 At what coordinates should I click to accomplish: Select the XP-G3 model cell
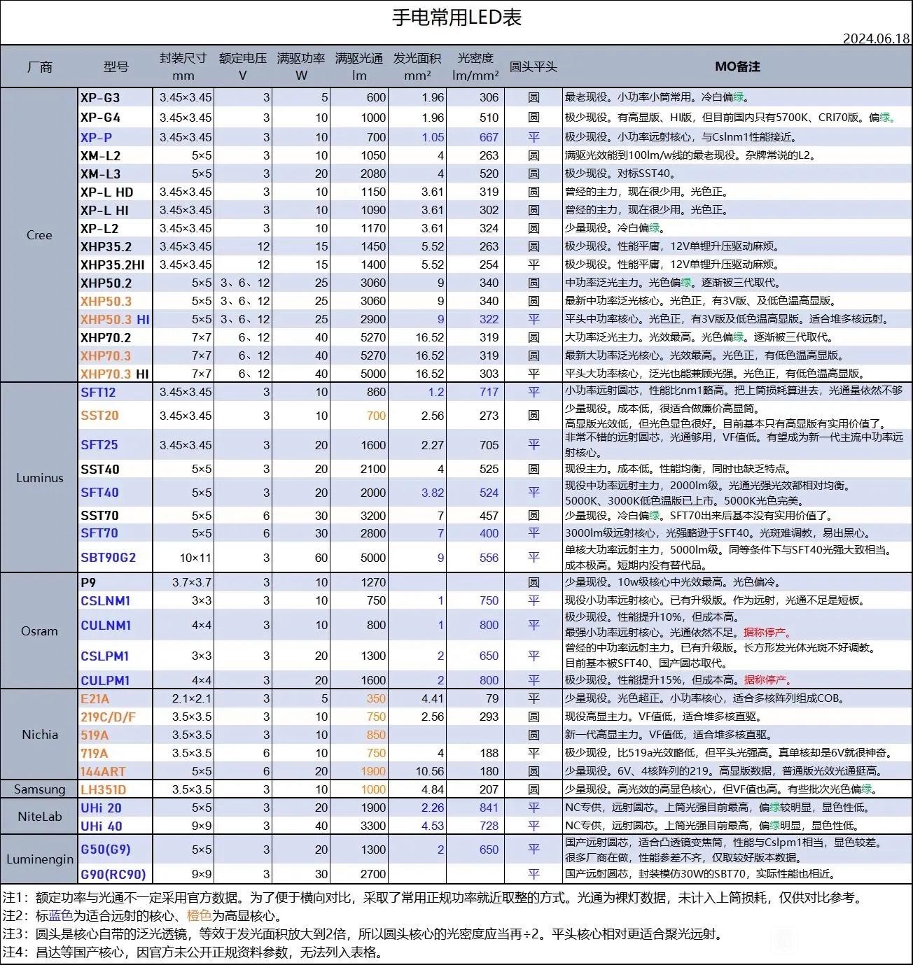(116, 98)
